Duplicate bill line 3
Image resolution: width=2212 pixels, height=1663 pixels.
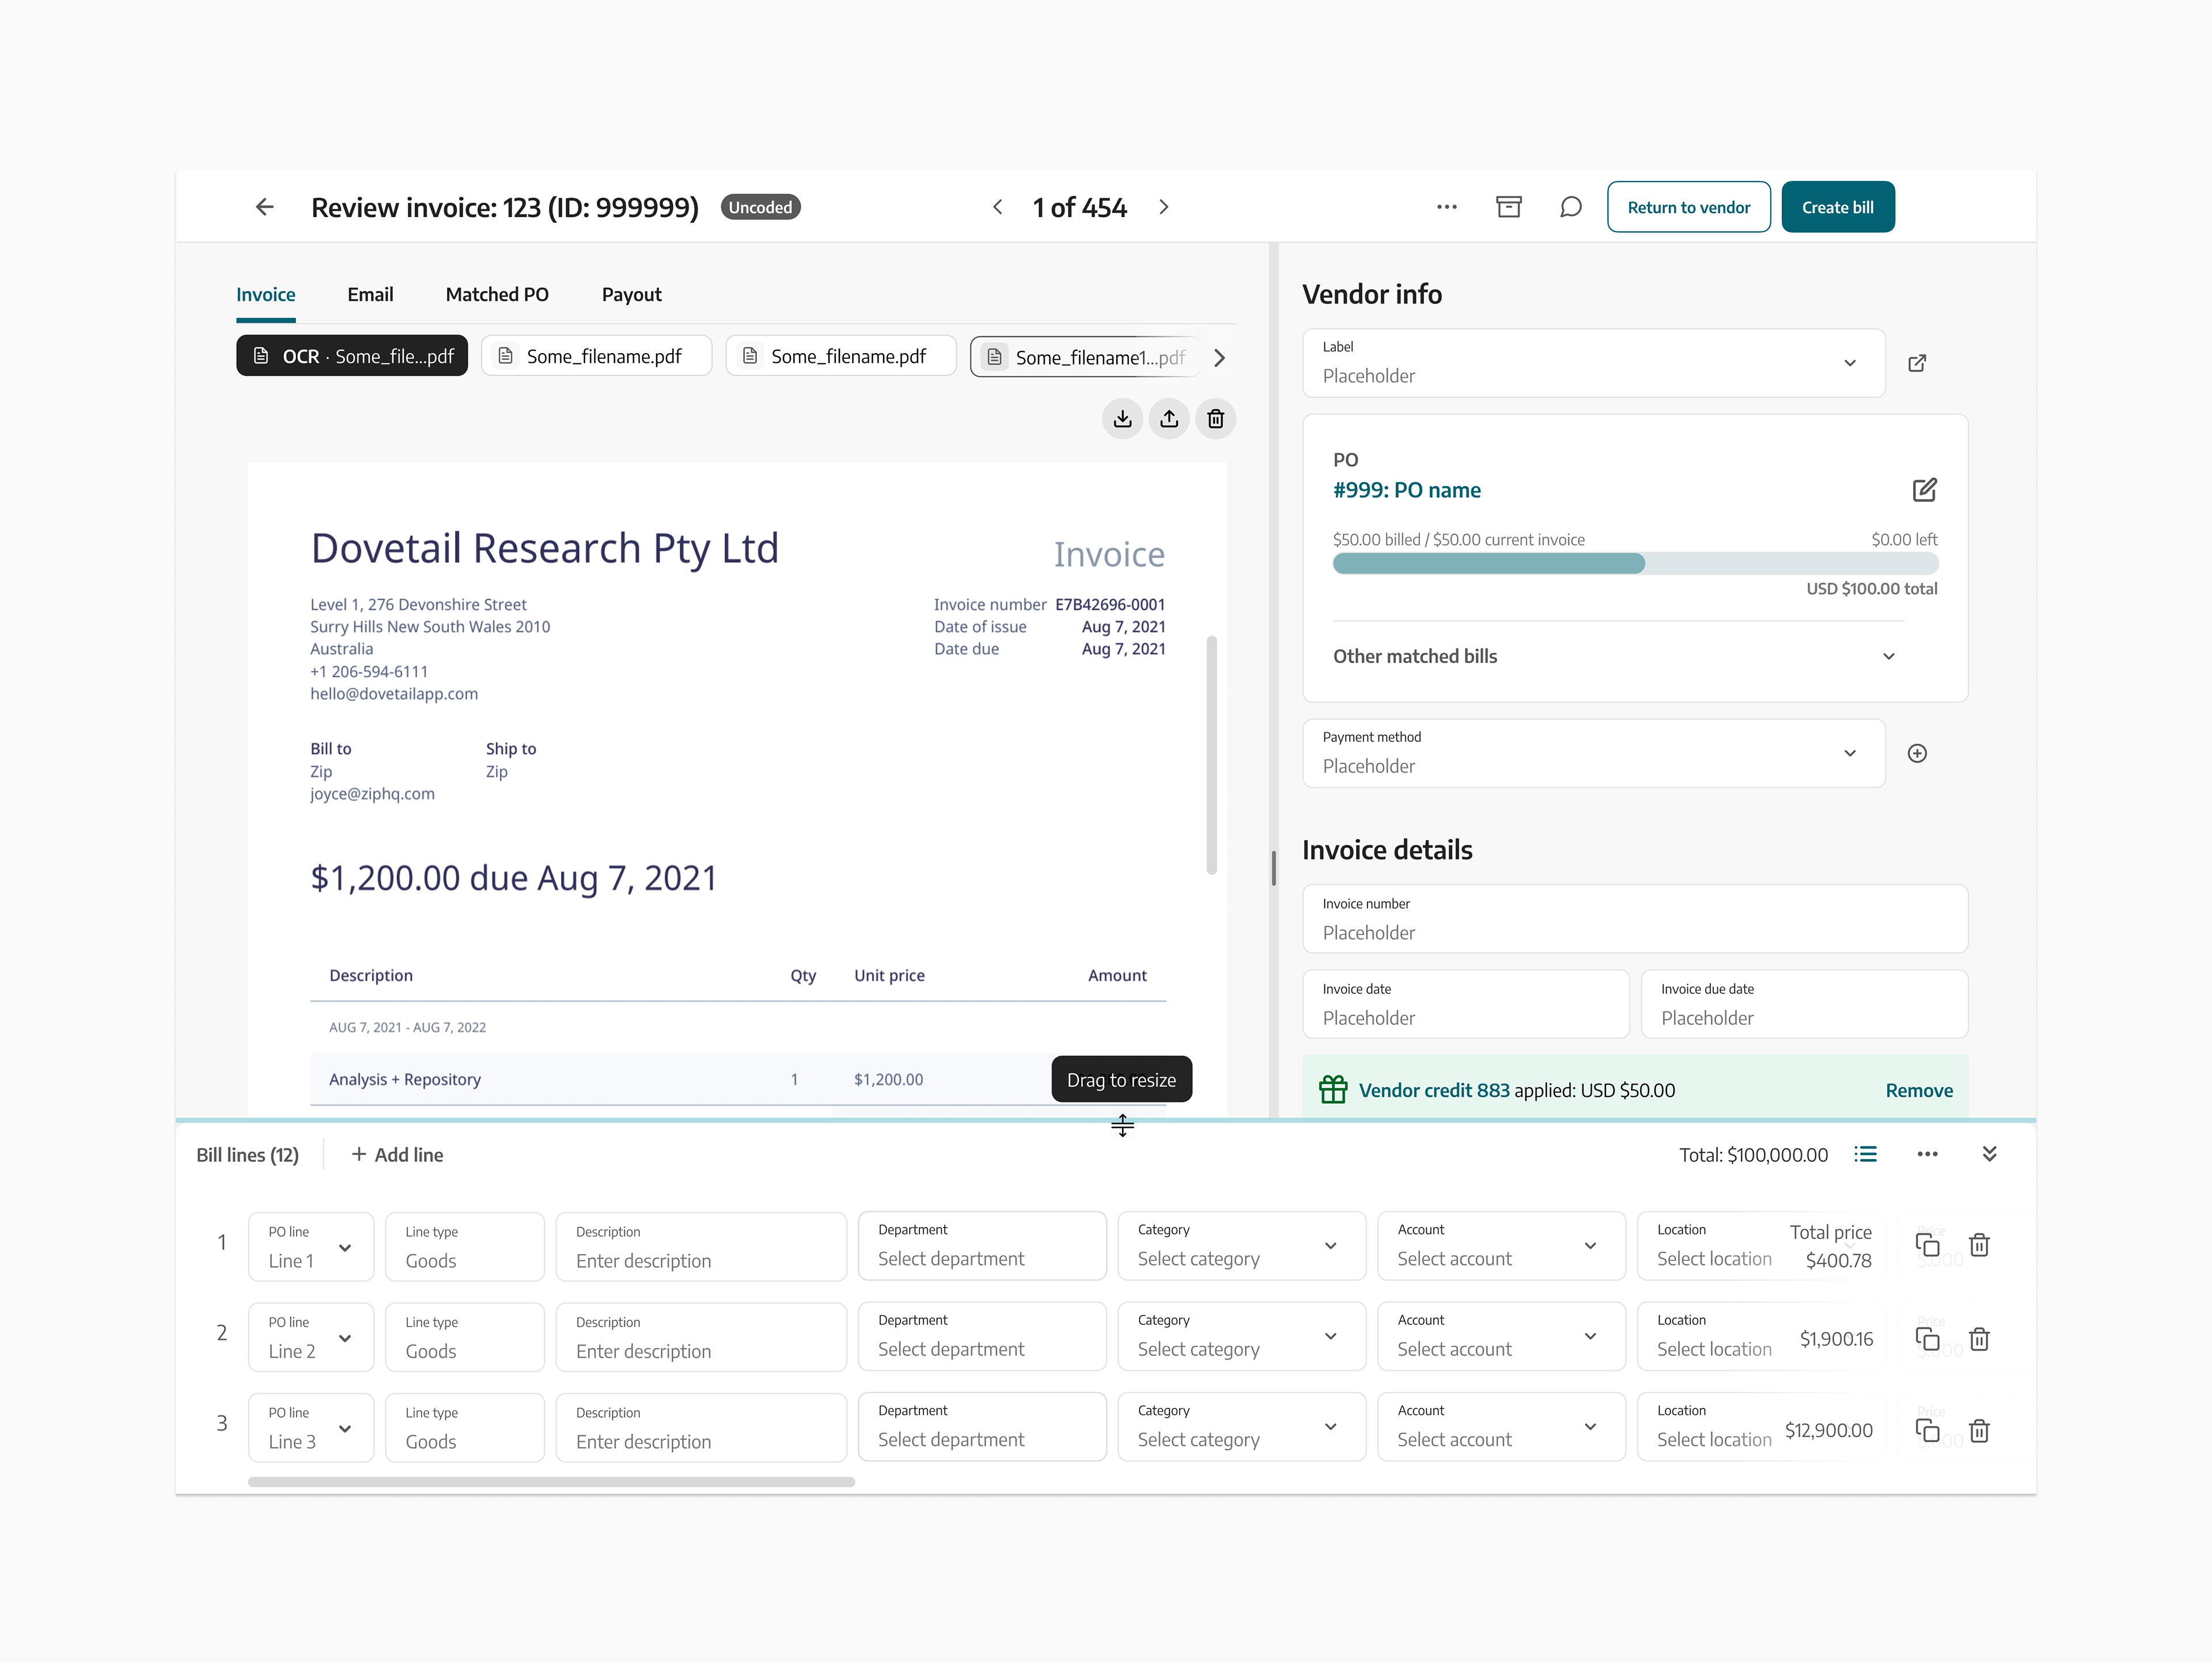pos(1927,1430)
